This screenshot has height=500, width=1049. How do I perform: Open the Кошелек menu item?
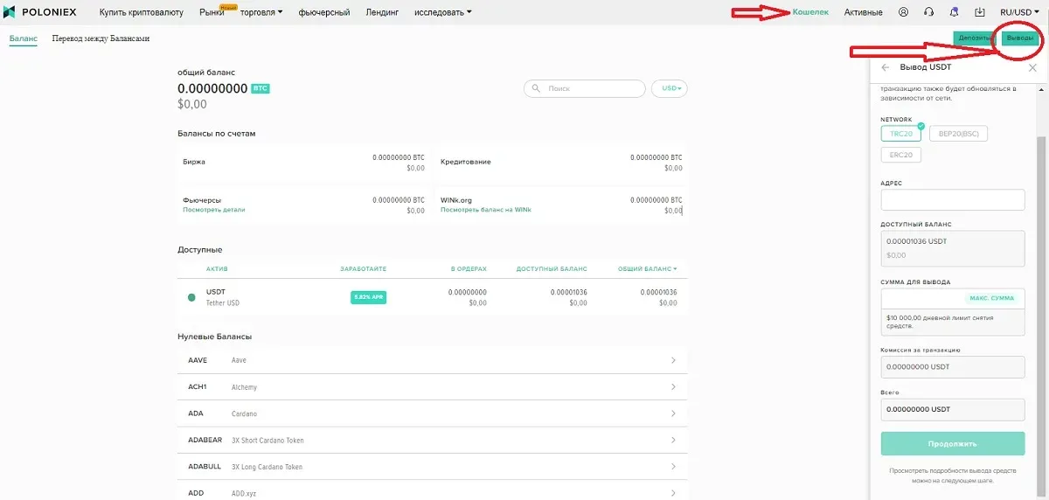tap(810, 12)
